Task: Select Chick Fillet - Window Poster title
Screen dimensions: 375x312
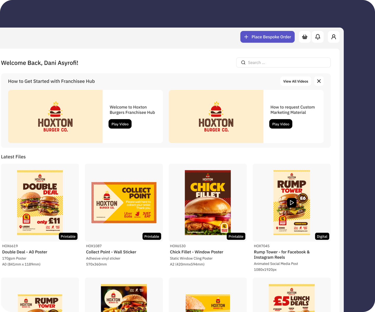Action: (197, 252)
